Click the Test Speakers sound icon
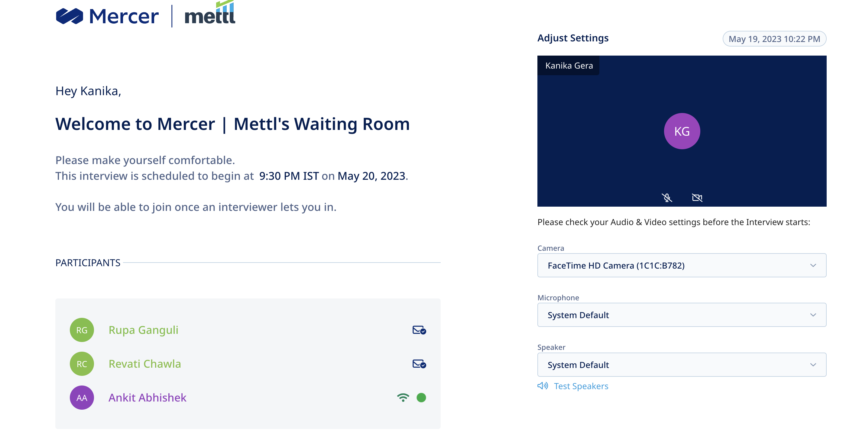Viewport: 859px width, 442px height. click(543, 386)
